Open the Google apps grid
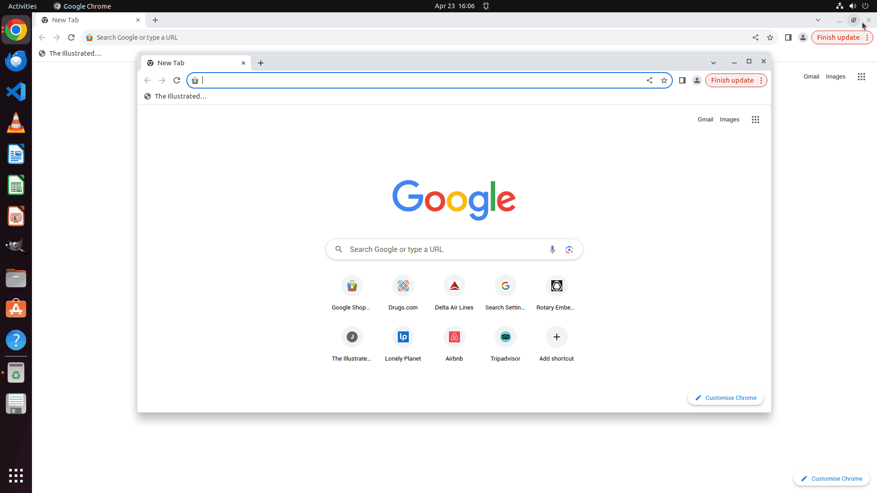877x493 pixels. [x=755, y=119]
